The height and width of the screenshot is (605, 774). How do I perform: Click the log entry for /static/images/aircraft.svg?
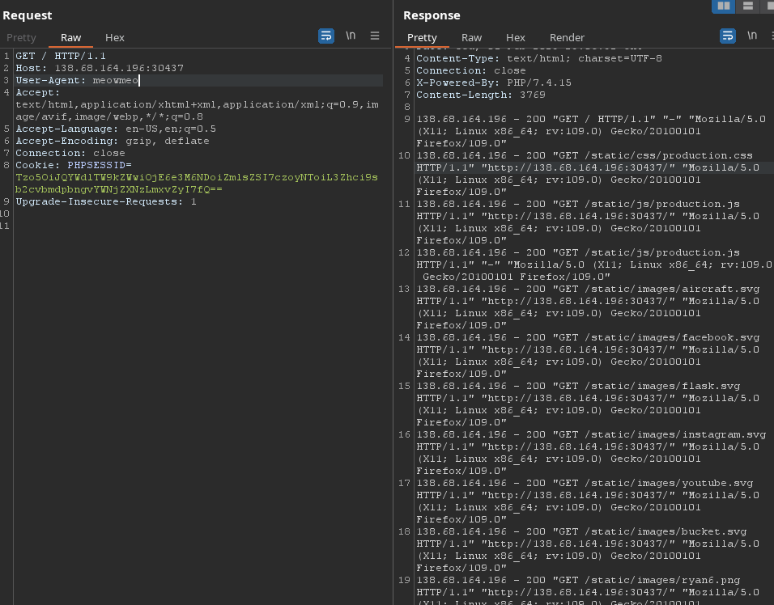[588, 307]
